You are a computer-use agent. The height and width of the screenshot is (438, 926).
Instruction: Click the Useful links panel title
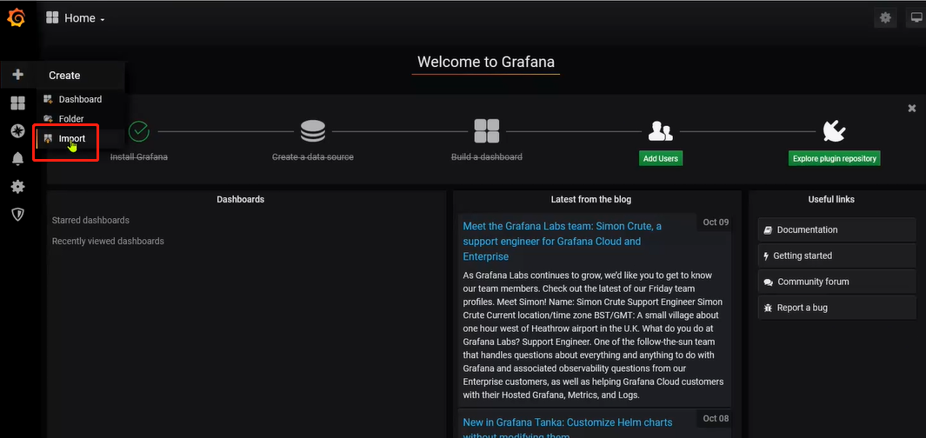pos(831,200)
